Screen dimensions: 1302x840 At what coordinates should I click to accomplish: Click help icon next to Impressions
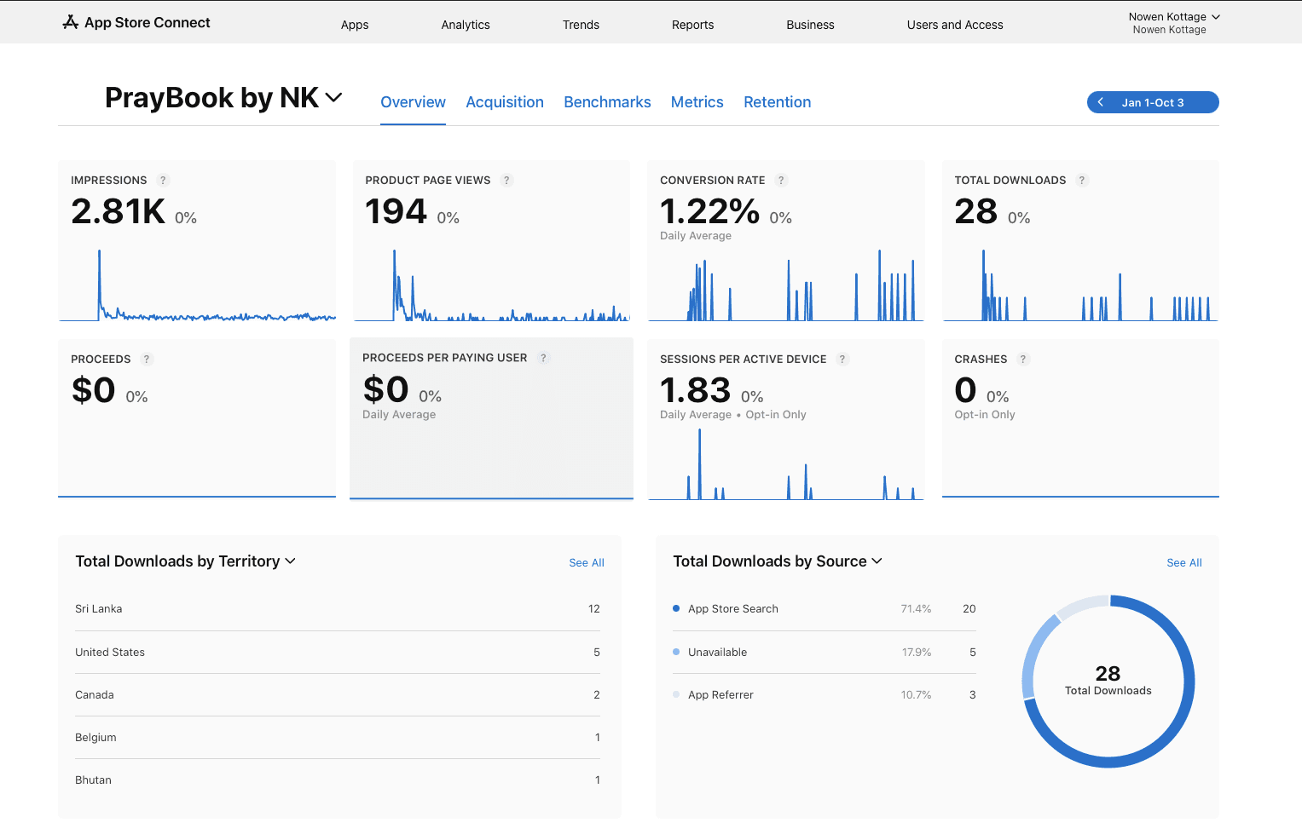[163, 181]
